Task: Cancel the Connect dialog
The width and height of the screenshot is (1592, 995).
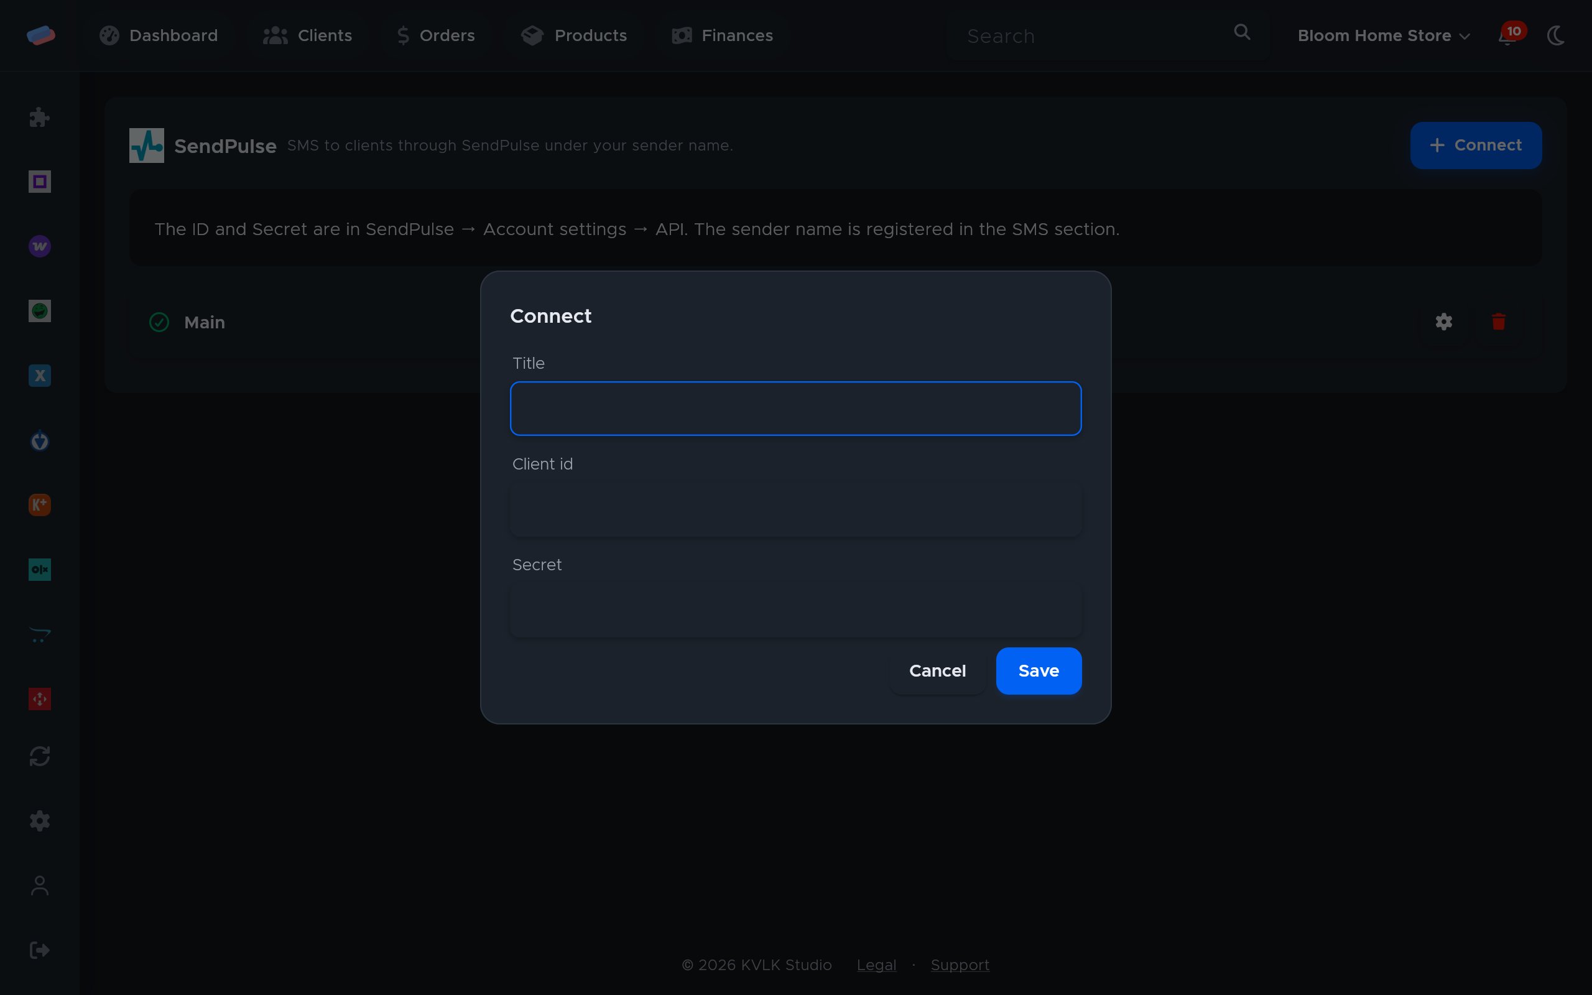Action: click(x=937, y=670)
